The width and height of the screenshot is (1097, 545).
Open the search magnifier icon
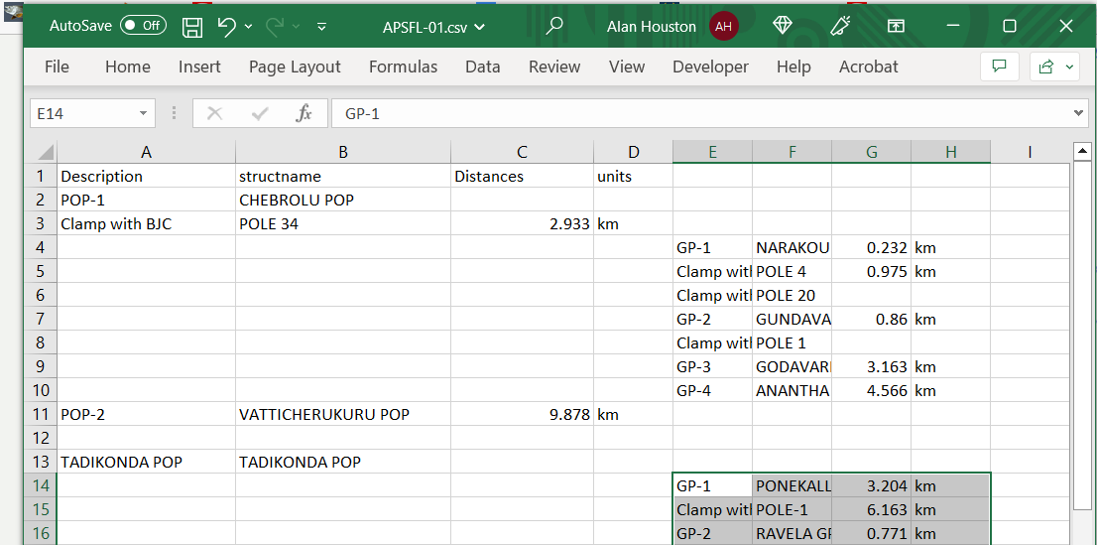(554, 27)
